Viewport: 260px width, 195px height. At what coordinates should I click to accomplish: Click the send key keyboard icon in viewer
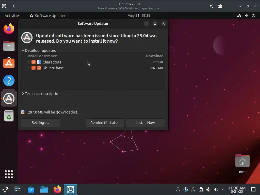pos(220,6)
